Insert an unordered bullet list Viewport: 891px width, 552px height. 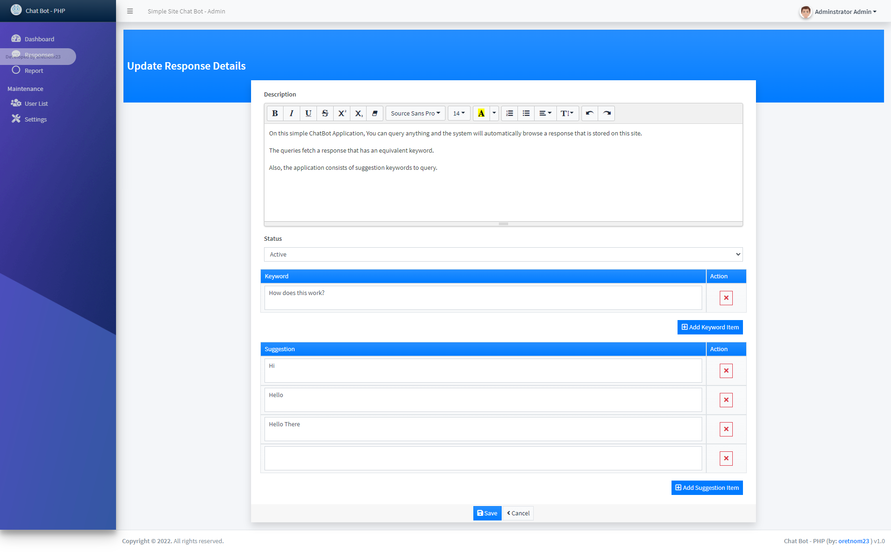point(526,113)
